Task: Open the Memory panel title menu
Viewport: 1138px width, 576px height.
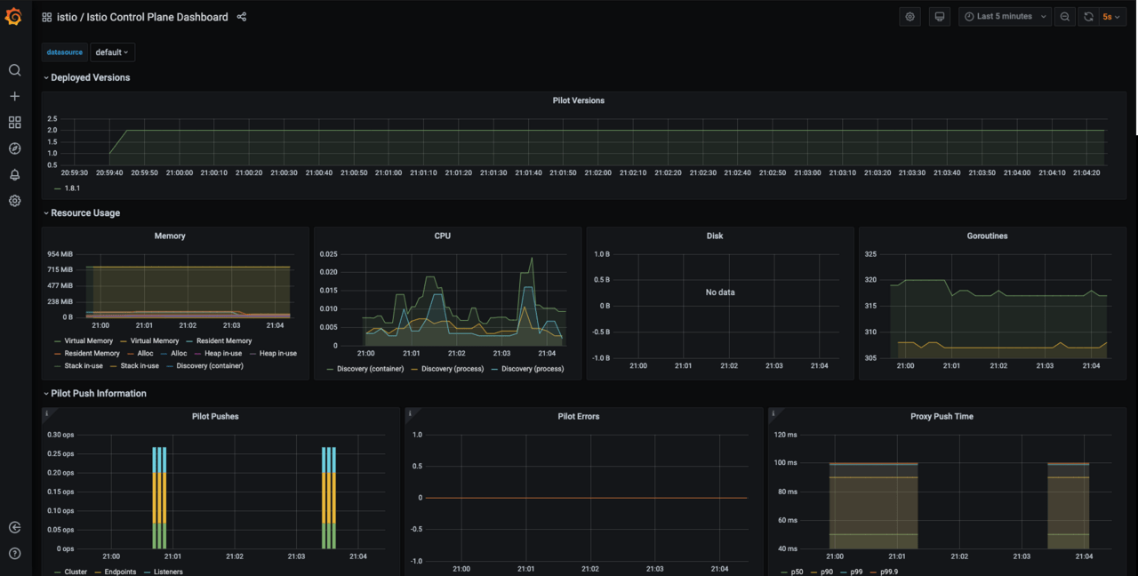Action: point(170,236)
